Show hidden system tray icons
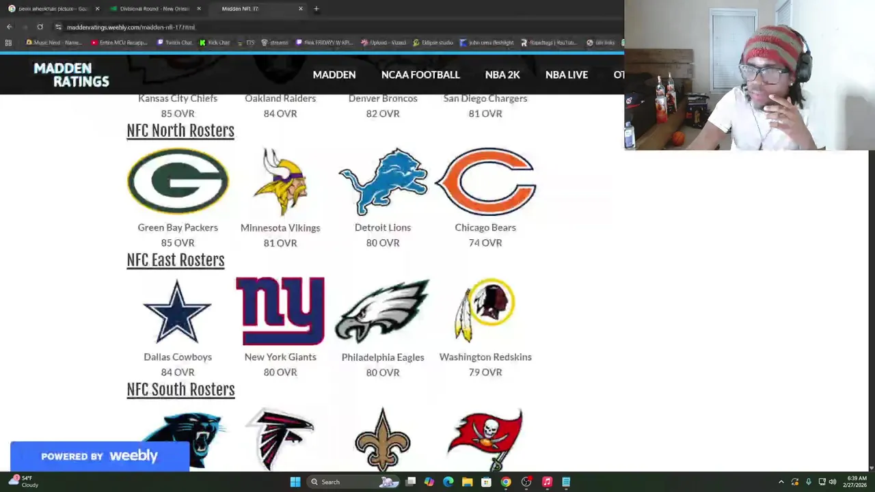The height and width of the screenshot is (492, 875). [781, 482]
